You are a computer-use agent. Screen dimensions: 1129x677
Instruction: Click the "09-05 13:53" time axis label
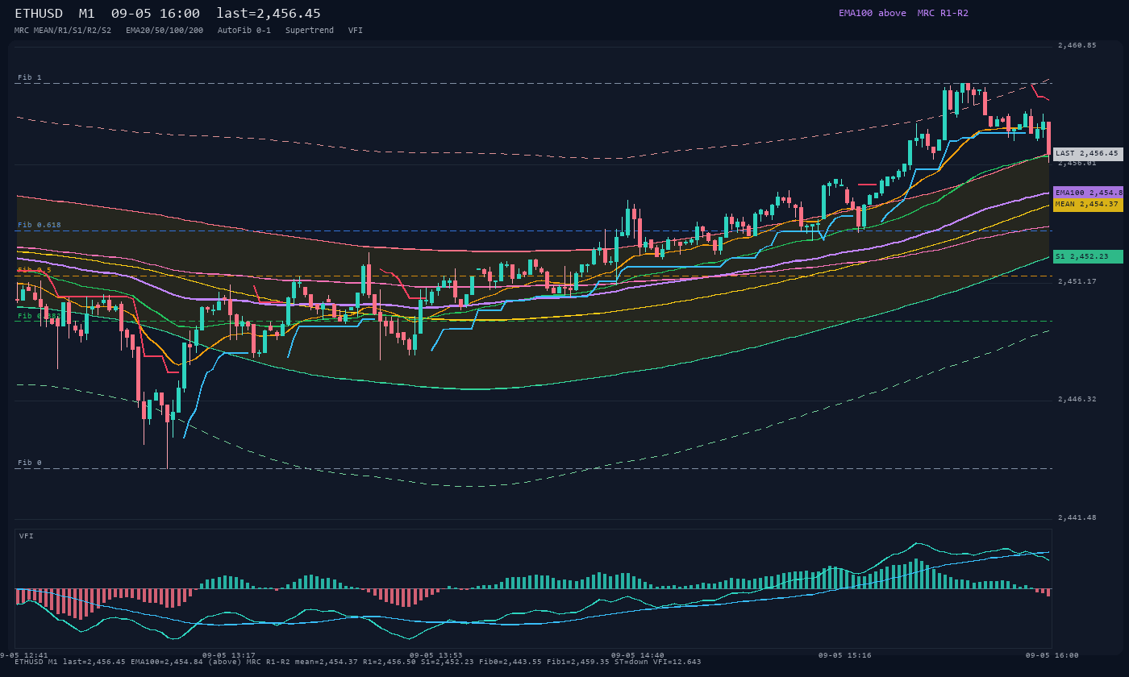point(435,655)
